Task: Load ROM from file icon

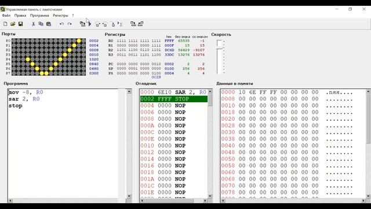Action: [133, 24]
